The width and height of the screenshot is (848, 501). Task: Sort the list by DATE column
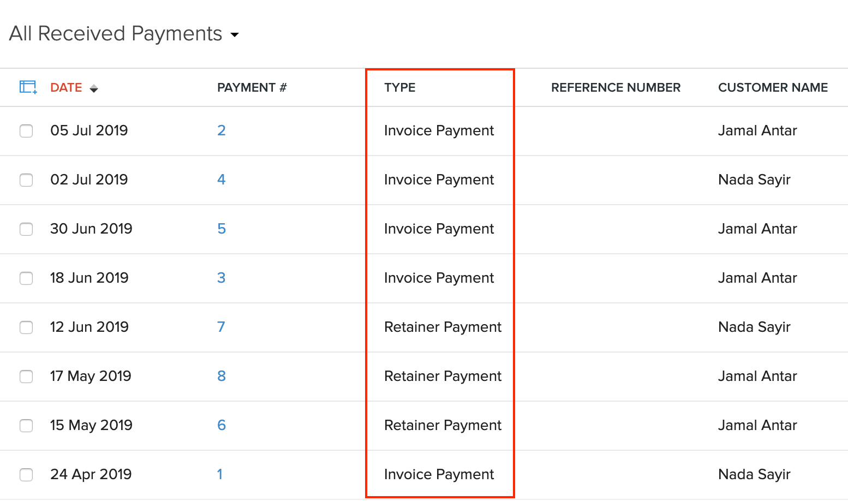pos(66,87)
